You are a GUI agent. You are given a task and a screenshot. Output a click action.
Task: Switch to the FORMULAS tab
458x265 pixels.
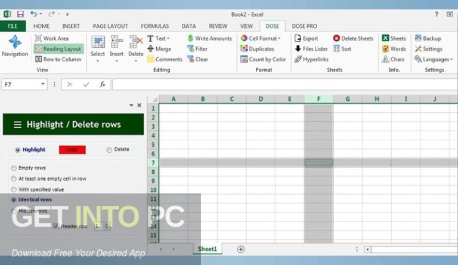coord(155,26)
